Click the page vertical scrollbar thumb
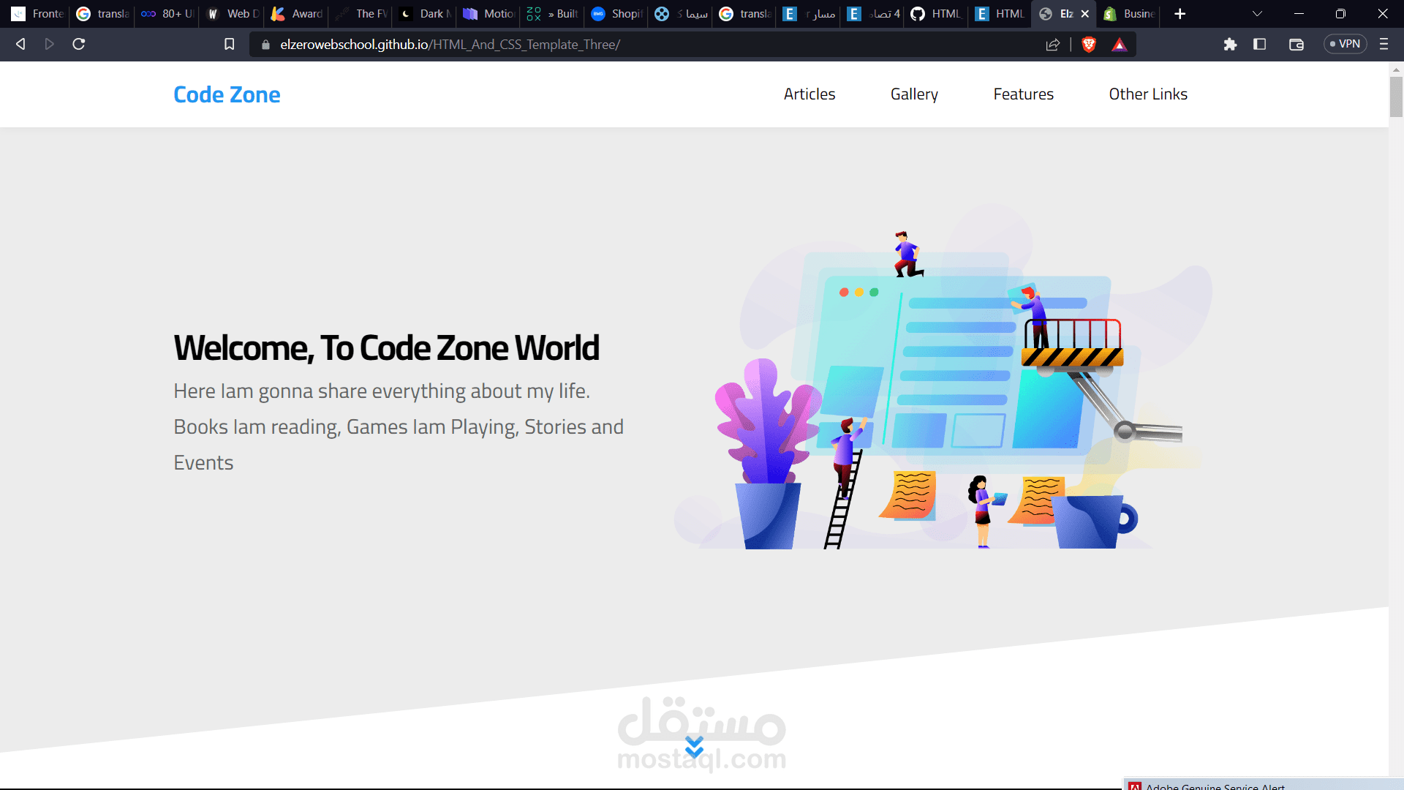This screenshot has width=1404, height=790. point(1396,97)
